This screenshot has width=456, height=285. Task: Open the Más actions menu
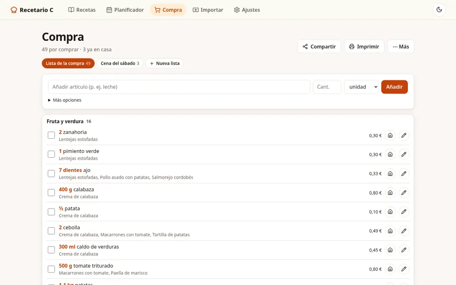click(400, 47)
